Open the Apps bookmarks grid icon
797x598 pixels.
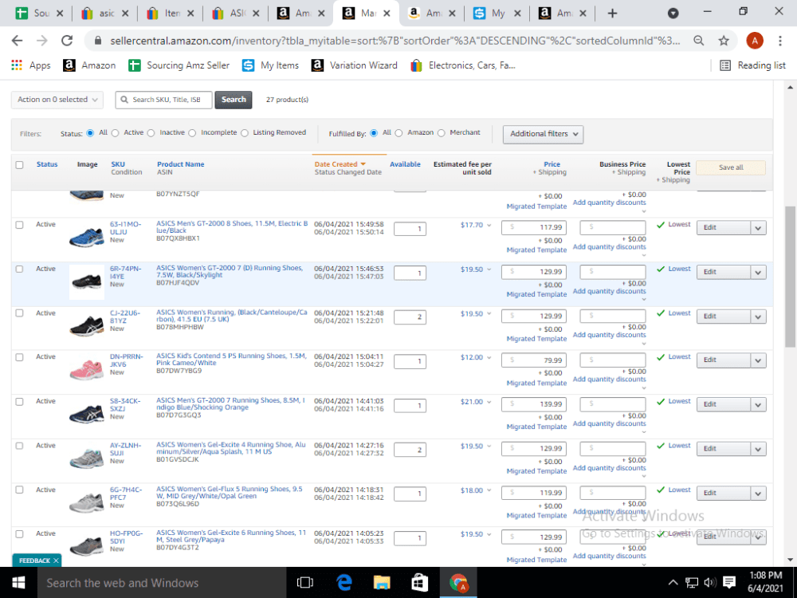pyautogui.click(x=17, y=65)
